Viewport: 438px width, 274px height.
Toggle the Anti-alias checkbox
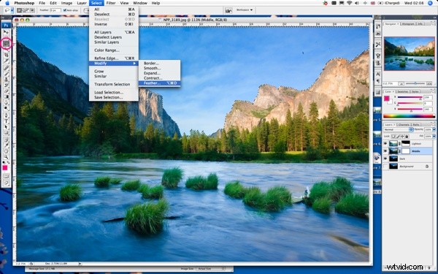pyautogui.click(x=65, y=10)
